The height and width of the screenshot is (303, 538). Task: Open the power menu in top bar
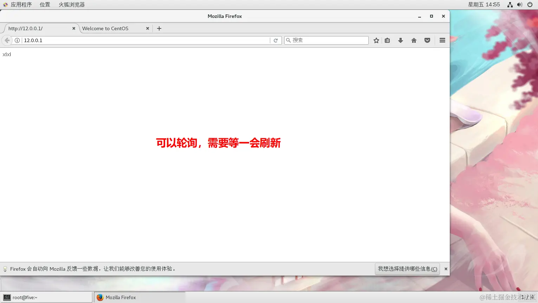pos(530,5)
